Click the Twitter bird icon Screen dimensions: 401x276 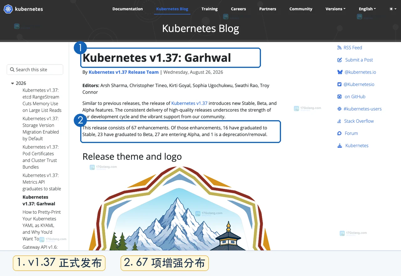(x=339, y=84)
